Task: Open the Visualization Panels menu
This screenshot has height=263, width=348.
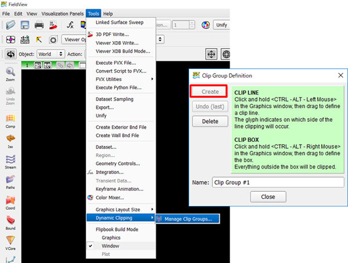Action: 62,13
